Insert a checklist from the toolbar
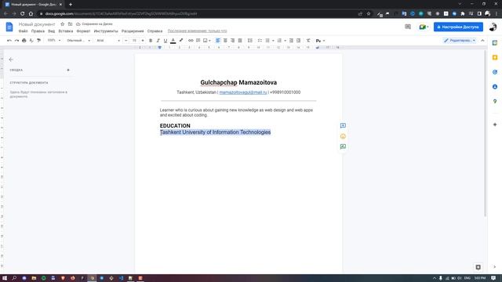Screen dimensions: 502x282 [x=260, y=41]
